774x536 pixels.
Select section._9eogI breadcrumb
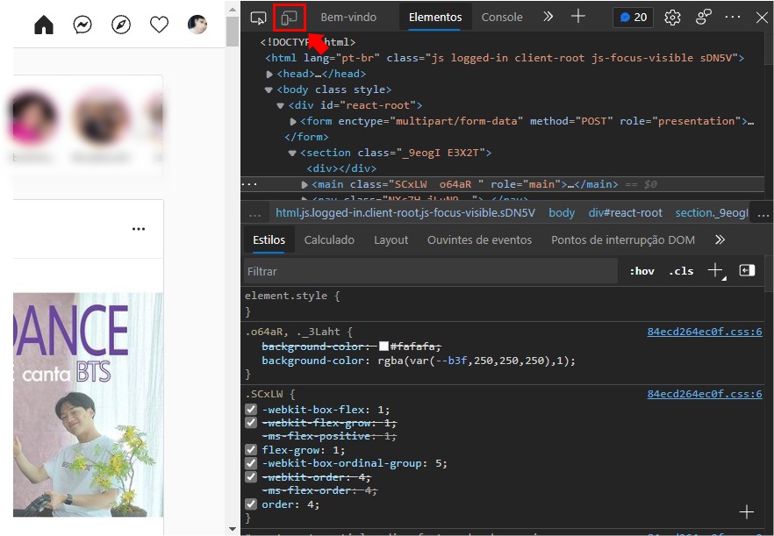(712, 212)
